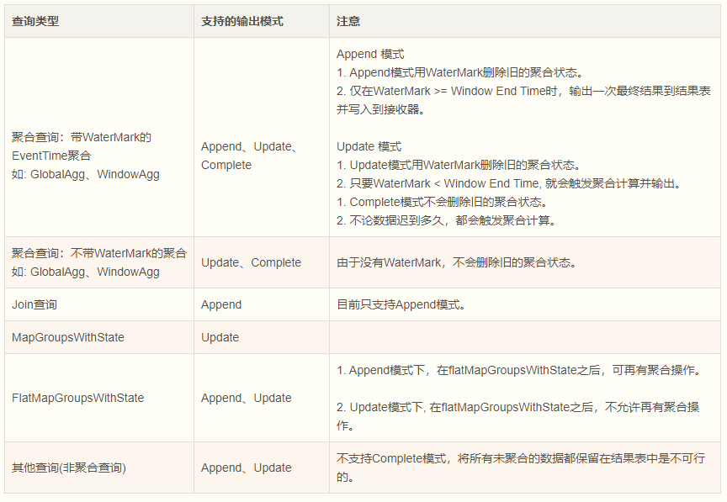Click the Update 模式 heading in the notes
This screenshot has width=727, height=502.
click(369, 147)
